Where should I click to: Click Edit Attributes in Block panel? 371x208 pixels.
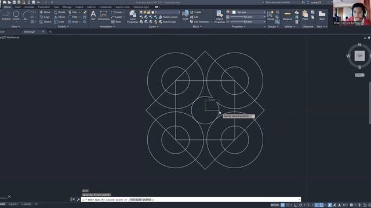point(200,22)
